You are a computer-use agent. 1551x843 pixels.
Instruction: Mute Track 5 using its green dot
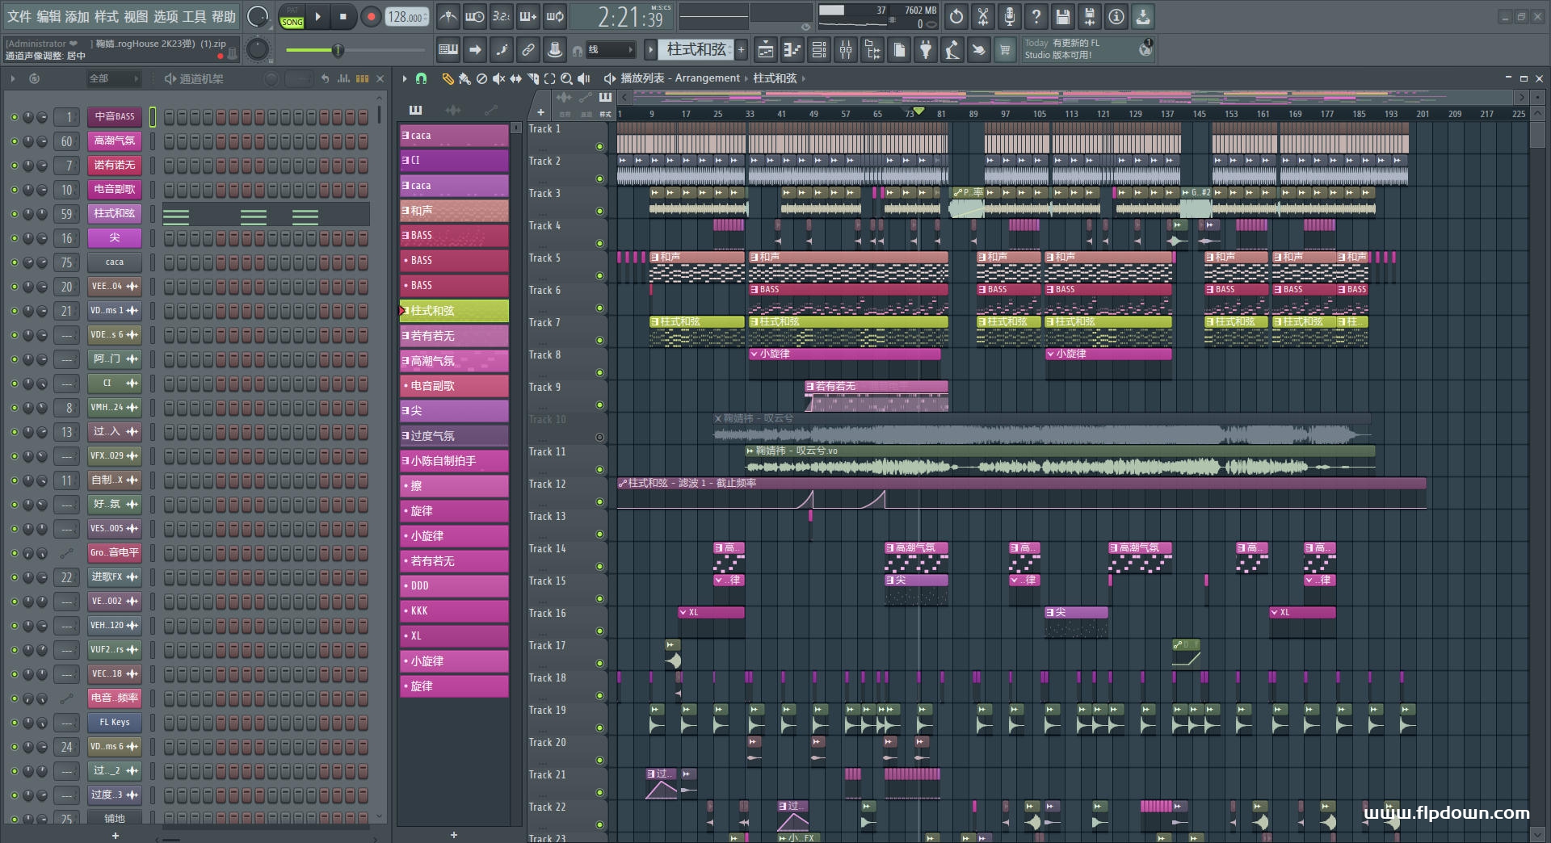pos(599,275)
